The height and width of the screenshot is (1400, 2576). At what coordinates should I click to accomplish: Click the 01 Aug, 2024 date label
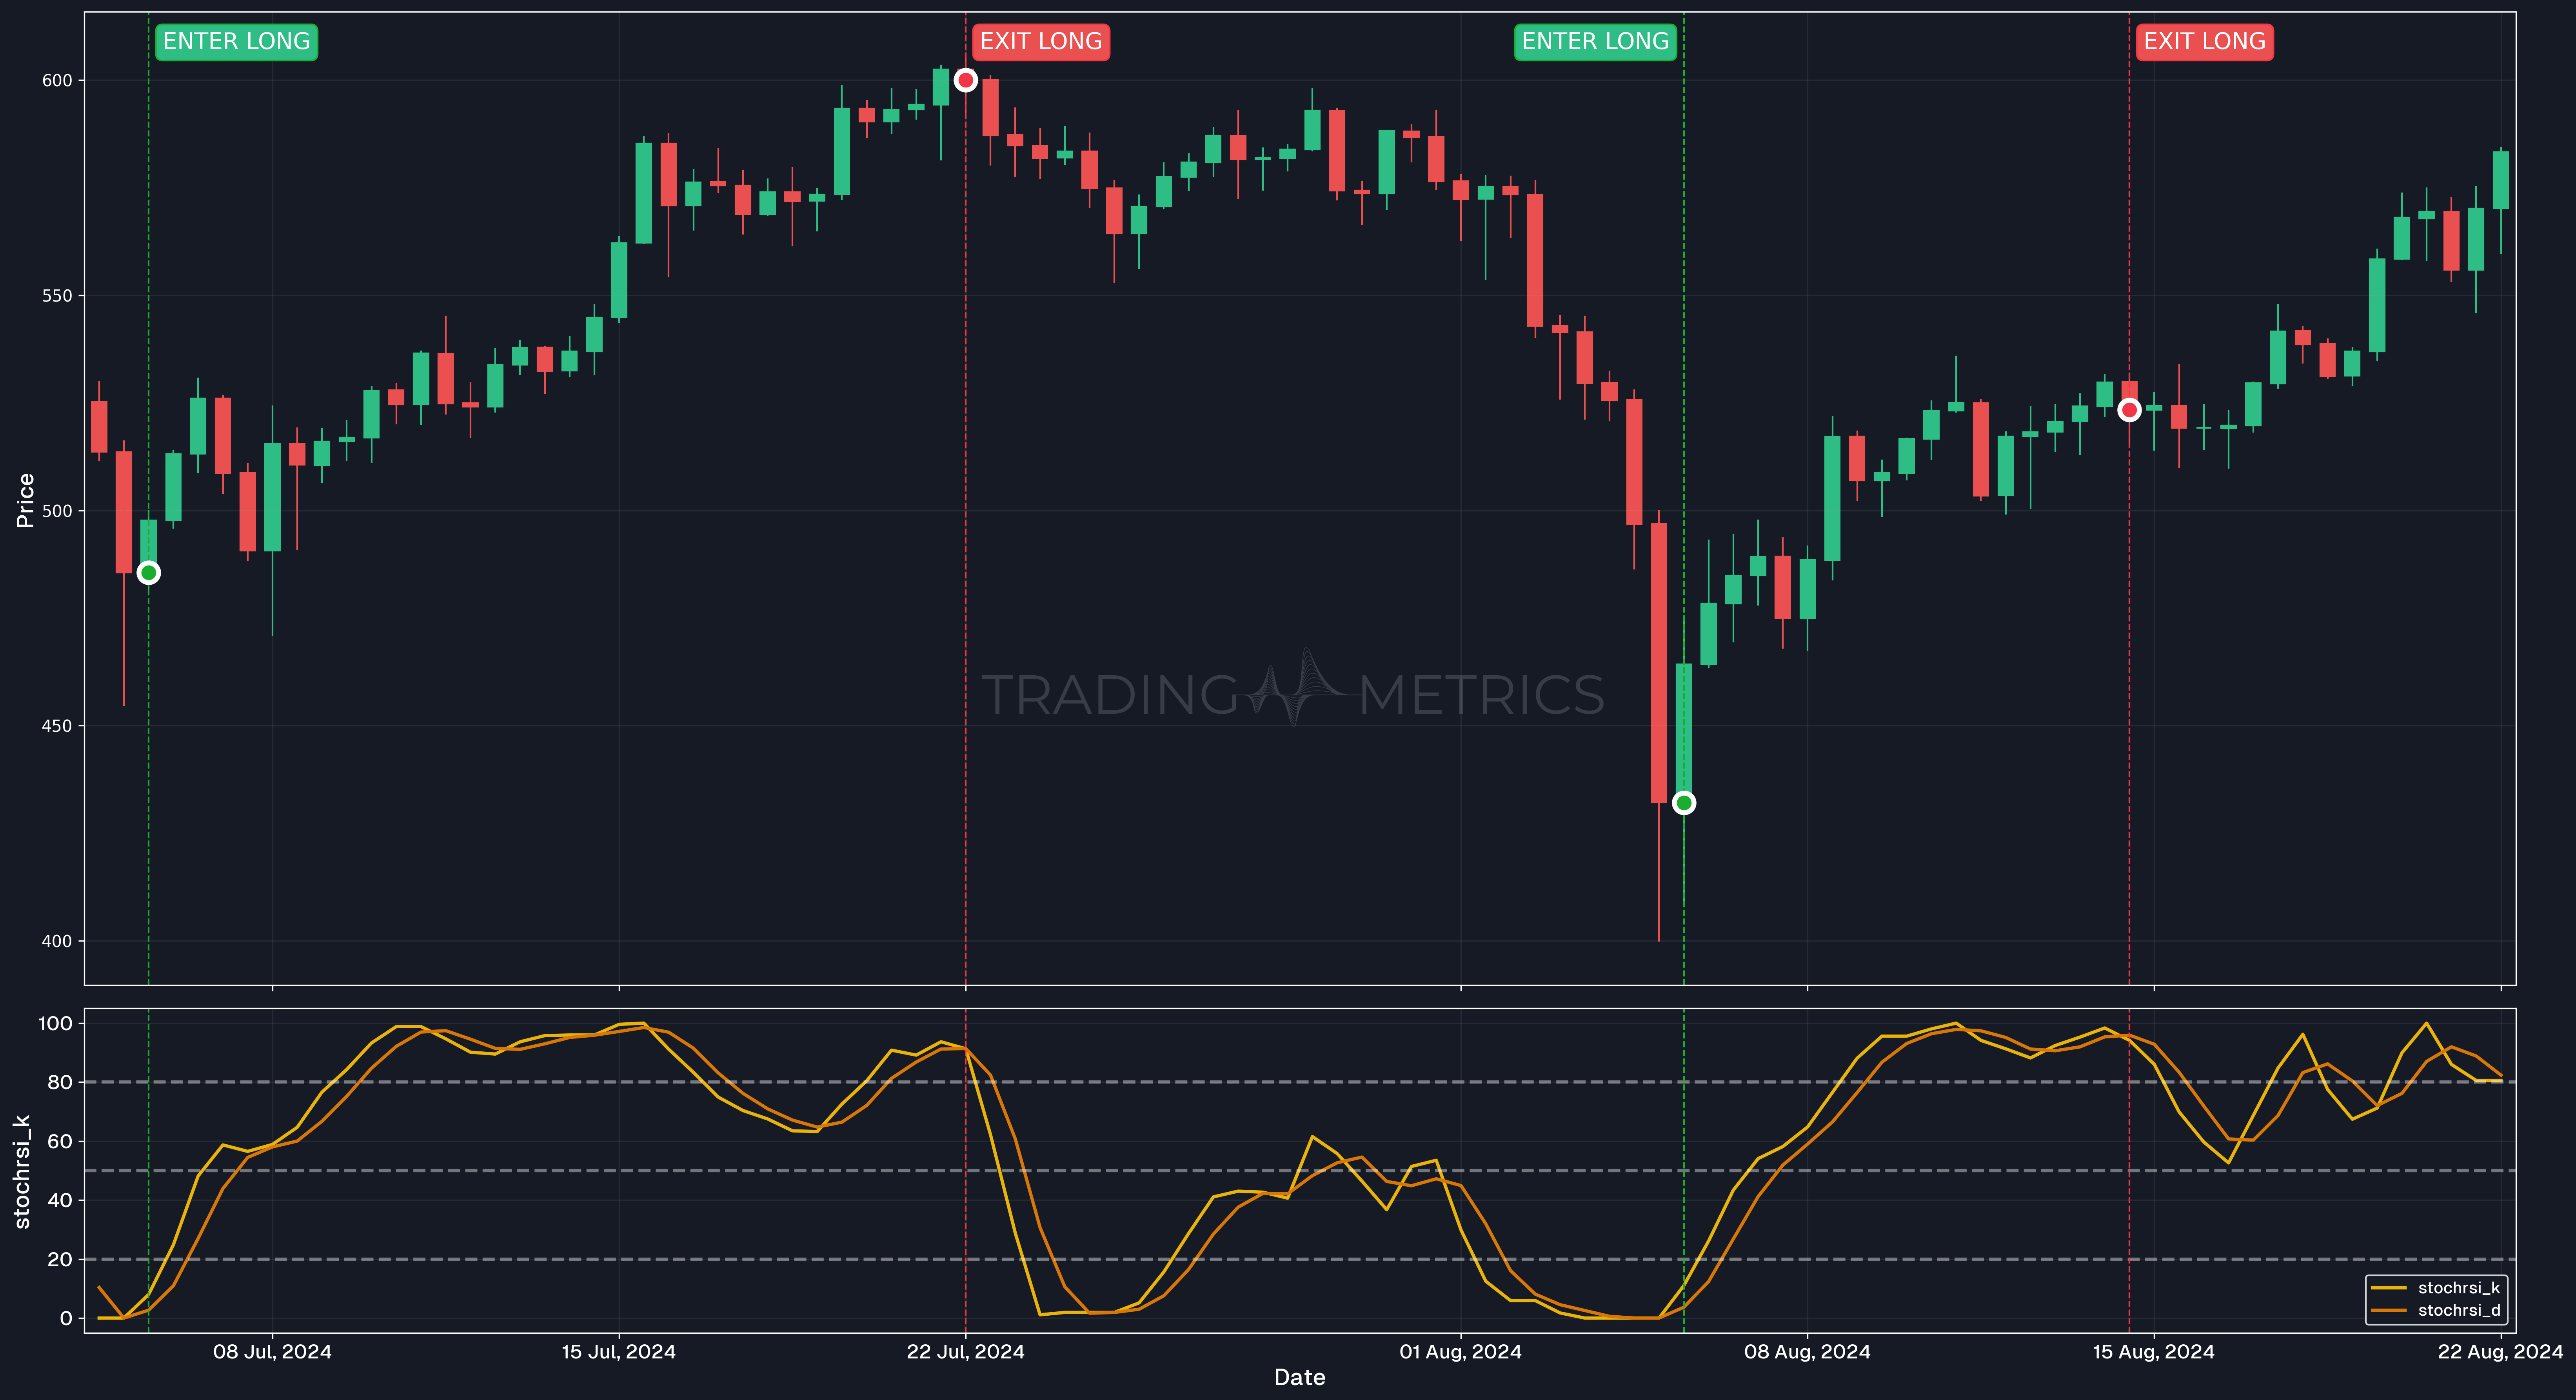[1460, 1352]
